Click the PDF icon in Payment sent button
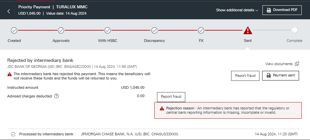The image size is (310, 140). (x=268, y=75)
